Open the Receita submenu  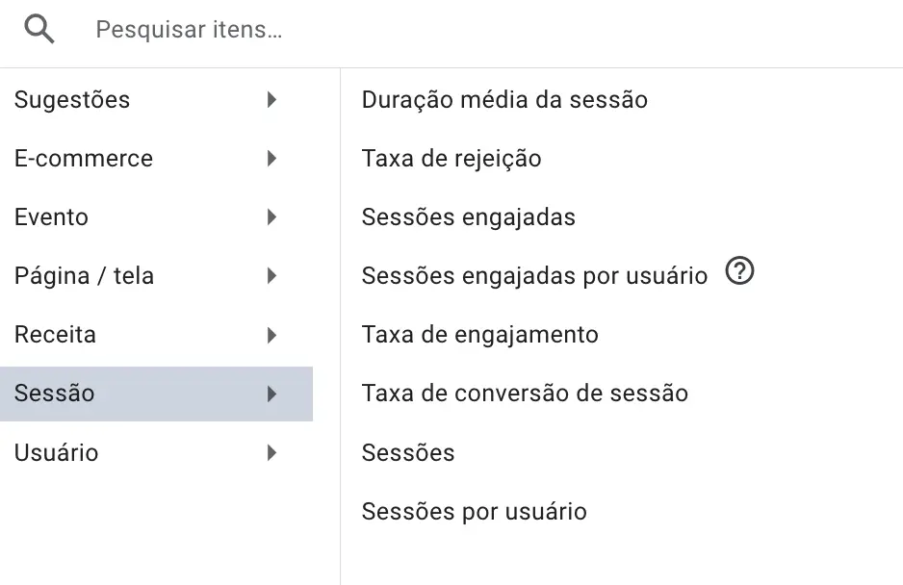click(272, 334)
